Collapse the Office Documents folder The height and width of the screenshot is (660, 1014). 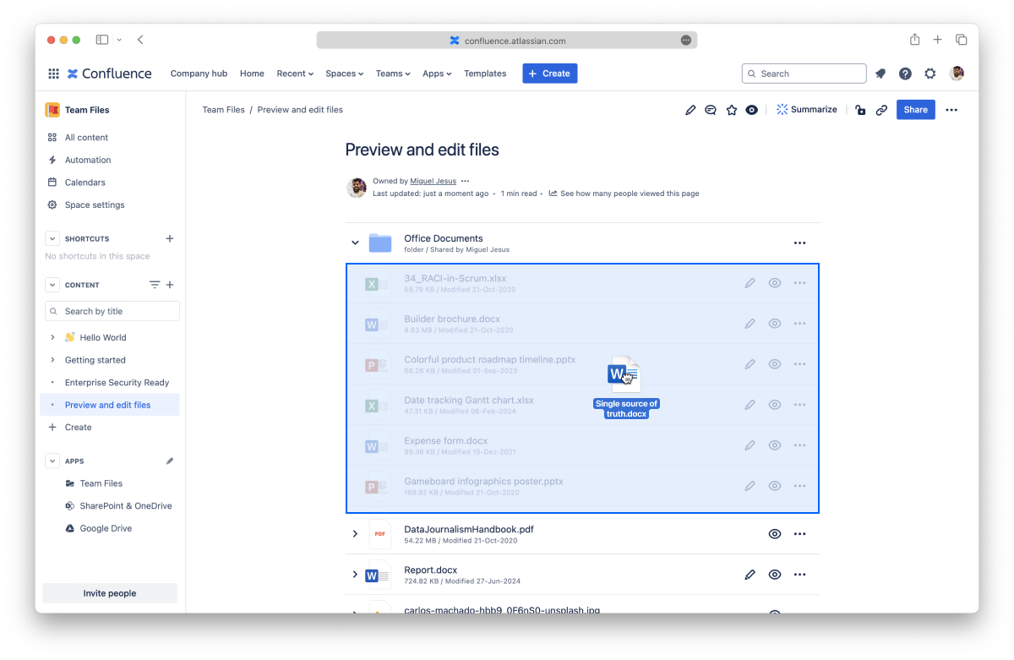[355, 243]
